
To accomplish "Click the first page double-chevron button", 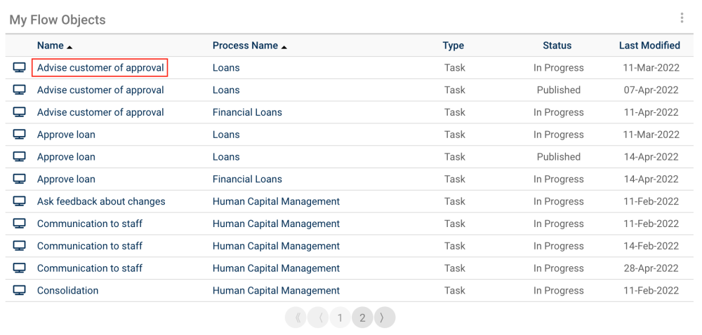I will coord(296,317).
